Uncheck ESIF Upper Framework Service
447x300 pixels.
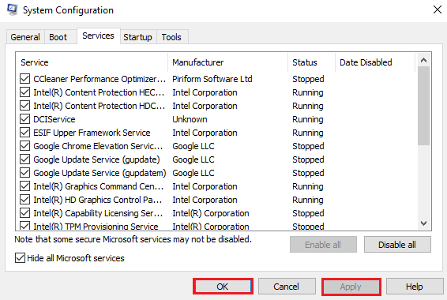pyautogui.click(x=24, y=132)
